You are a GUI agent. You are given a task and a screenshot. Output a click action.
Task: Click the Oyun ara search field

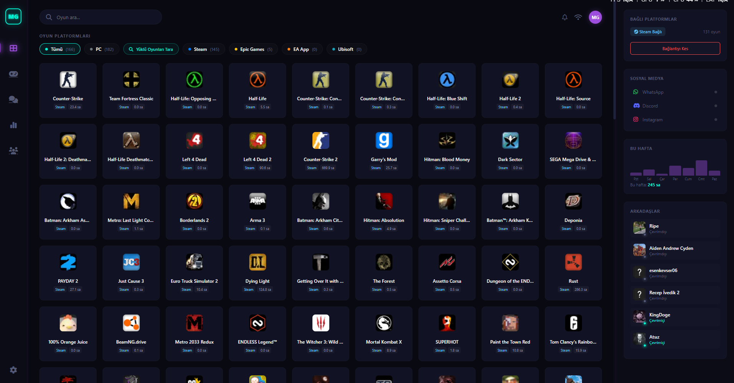[x=101, y=17]
